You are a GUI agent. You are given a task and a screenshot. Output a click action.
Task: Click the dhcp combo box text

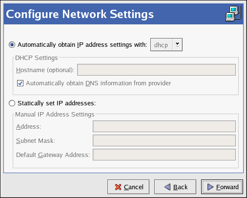[x=161, y=45]
